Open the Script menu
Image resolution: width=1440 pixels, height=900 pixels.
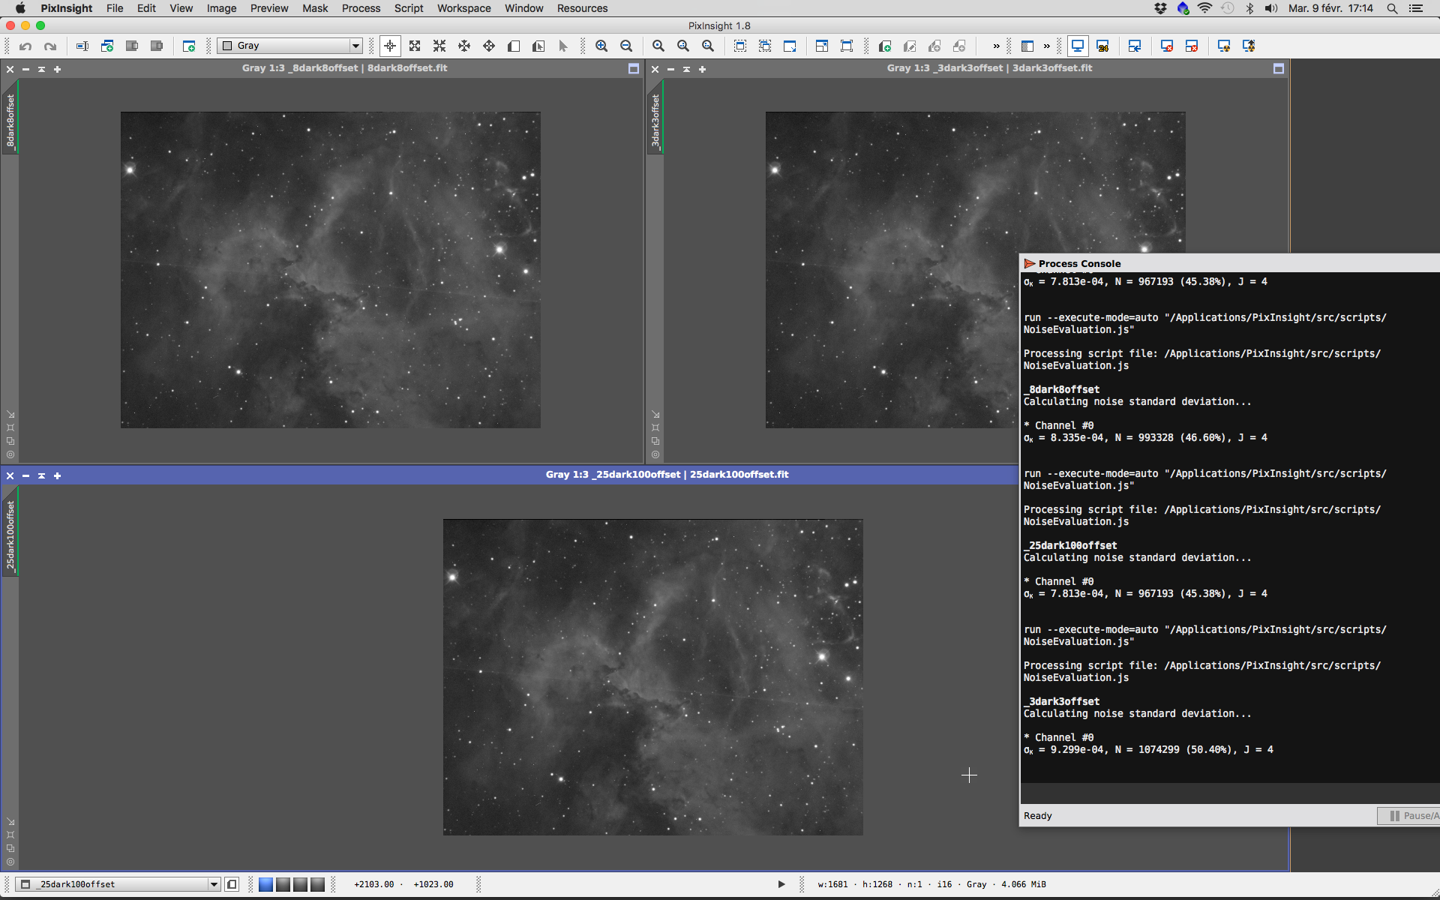click(409, 8)
